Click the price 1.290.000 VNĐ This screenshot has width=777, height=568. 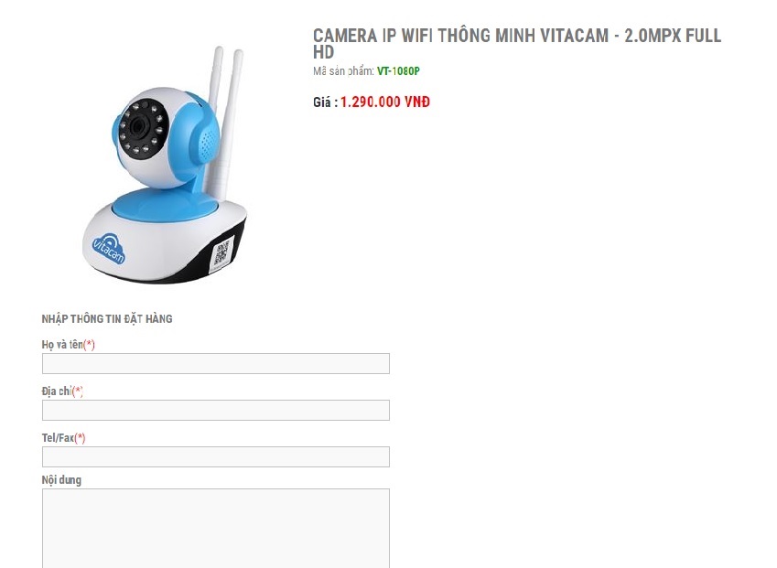[x=385, y=102]
